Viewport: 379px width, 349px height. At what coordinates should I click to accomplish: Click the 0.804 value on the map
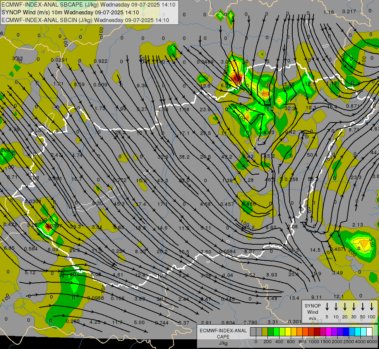(x=228, y=323)
